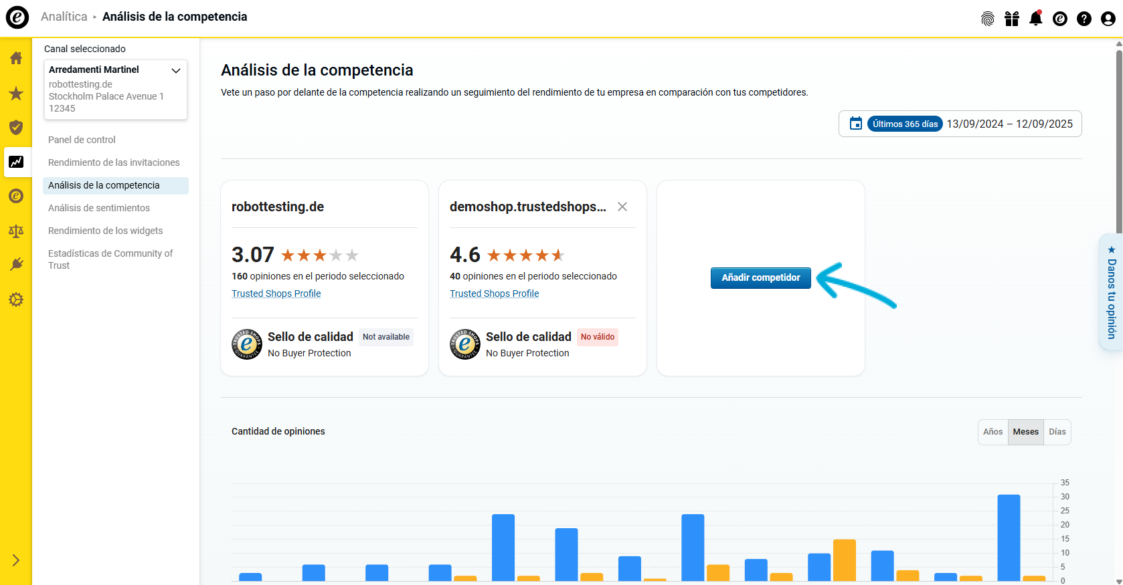Switch chart granularity to Años
This screenshot has height=585, width=1123.
(x=992, y=432)
